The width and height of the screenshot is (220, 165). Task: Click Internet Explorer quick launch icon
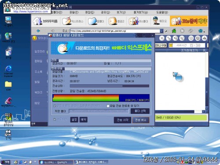coord(21,162)
